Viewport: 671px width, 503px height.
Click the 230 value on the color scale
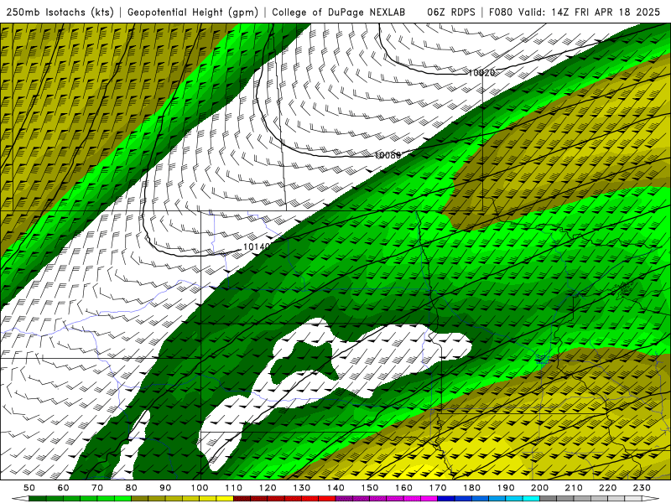642,488
